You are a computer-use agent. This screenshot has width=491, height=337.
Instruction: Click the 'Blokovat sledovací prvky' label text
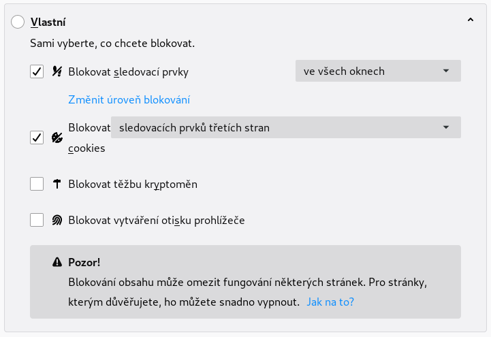click(x=129, y=71)
